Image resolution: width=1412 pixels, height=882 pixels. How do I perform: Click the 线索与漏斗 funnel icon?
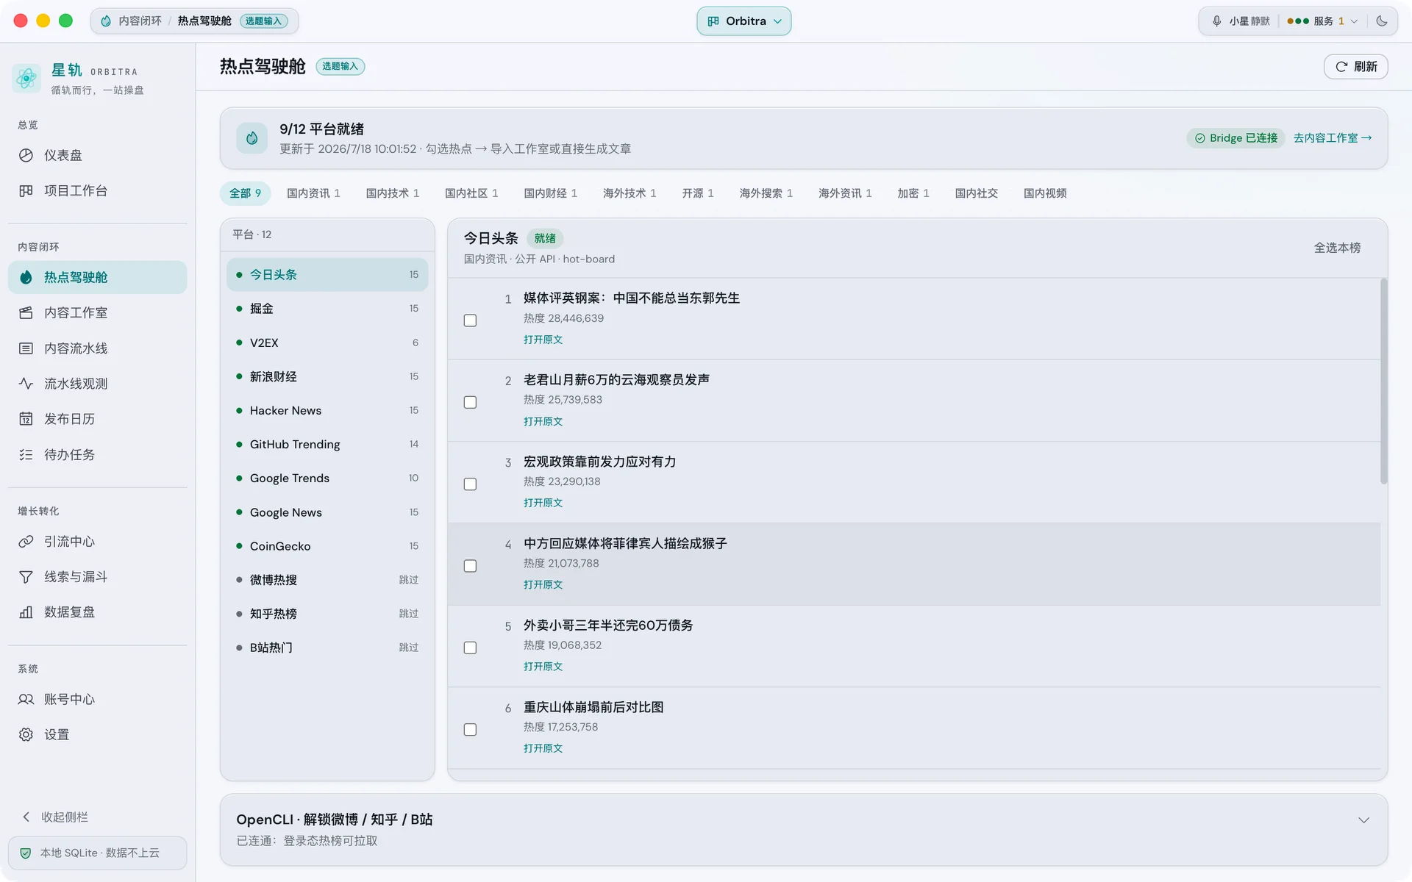[26, 577]
